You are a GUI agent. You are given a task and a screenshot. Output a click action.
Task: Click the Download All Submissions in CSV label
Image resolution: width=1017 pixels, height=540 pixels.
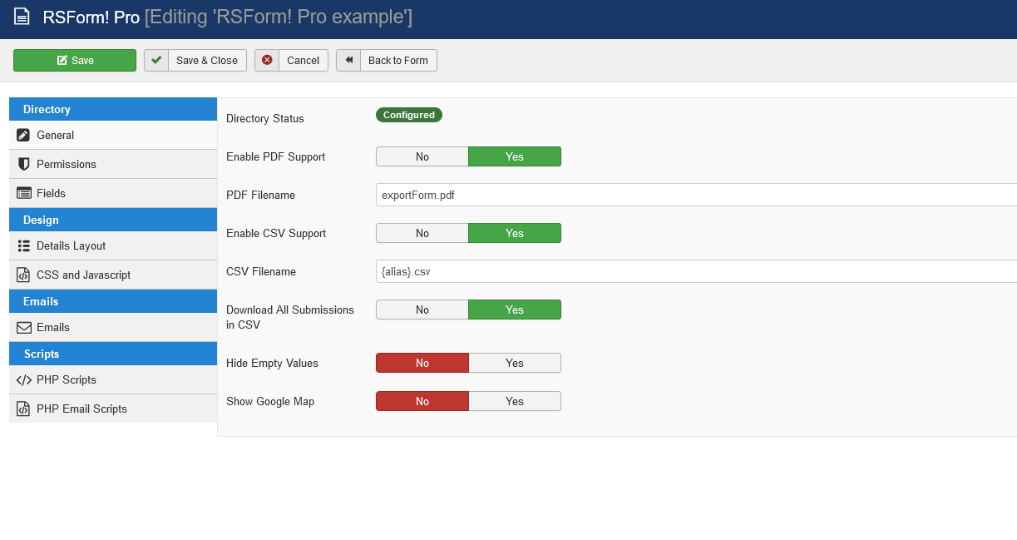(290, 317)
